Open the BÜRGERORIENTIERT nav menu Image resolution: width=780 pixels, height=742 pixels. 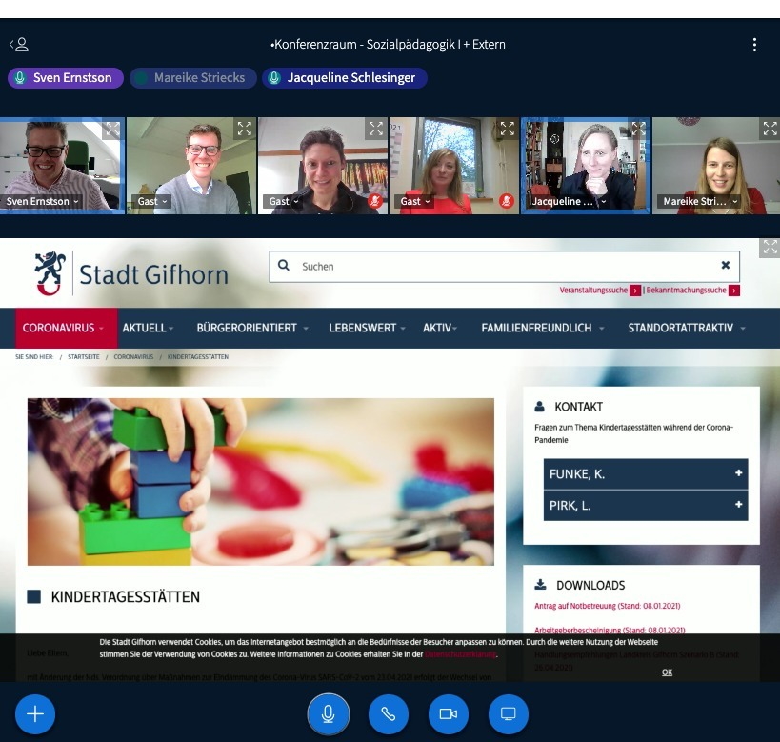[x=252, y=328]
